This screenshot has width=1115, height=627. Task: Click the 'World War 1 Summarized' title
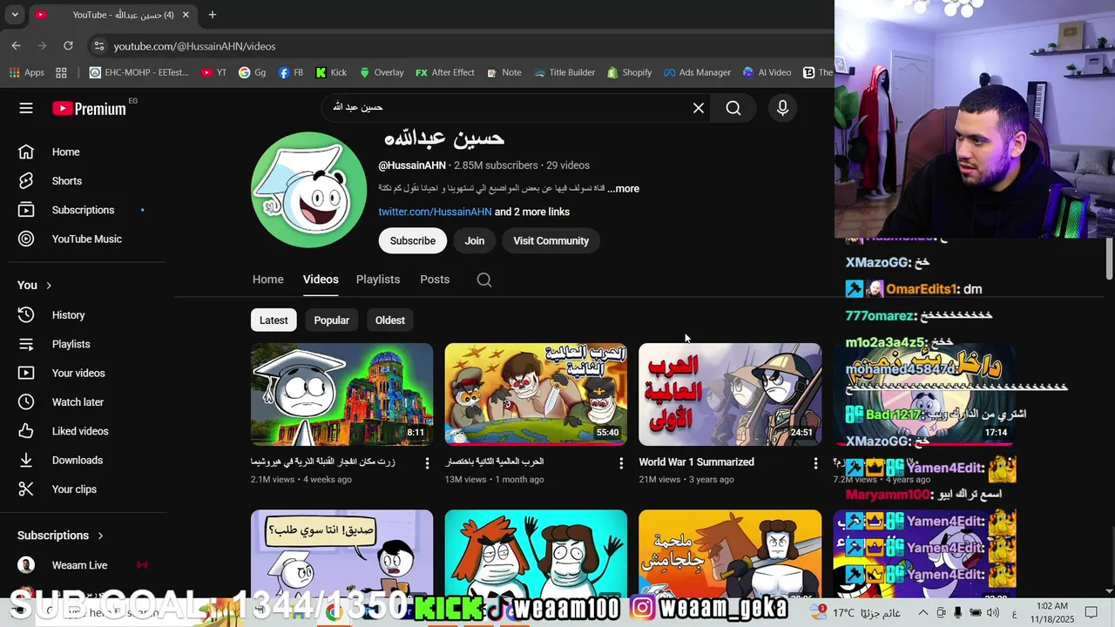pos(696,462)
